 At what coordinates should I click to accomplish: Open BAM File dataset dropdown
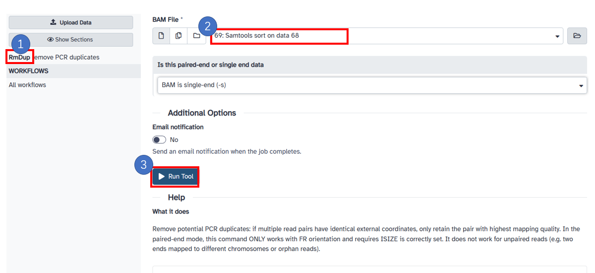coord(387,36)
